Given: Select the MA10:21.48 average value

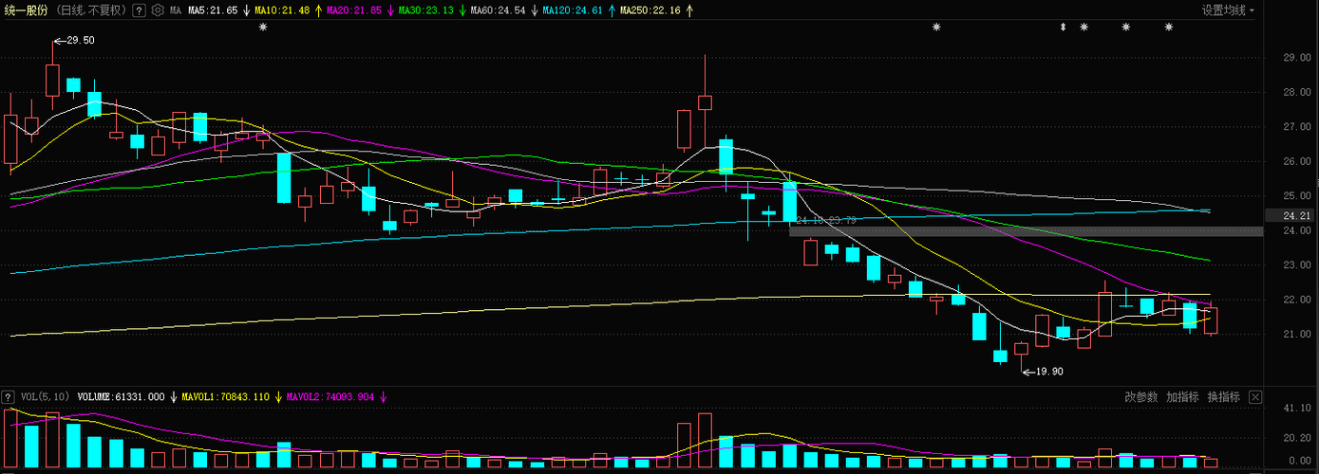Looking at the screenshot, I should coord(282,10).
